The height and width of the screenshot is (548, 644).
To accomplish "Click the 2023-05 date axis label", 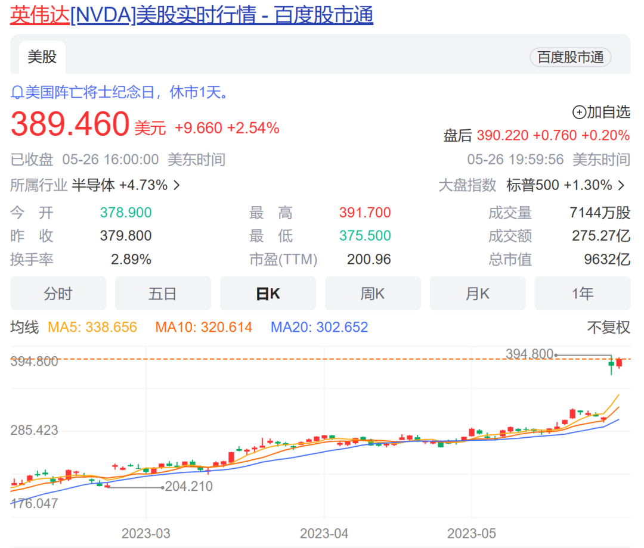I will pyautogui.click(x=472, y=534).
